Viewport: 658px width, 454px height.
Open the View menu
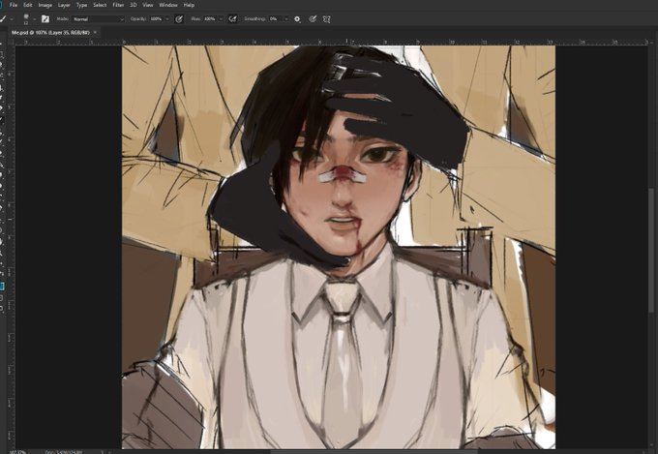[148, 5]
